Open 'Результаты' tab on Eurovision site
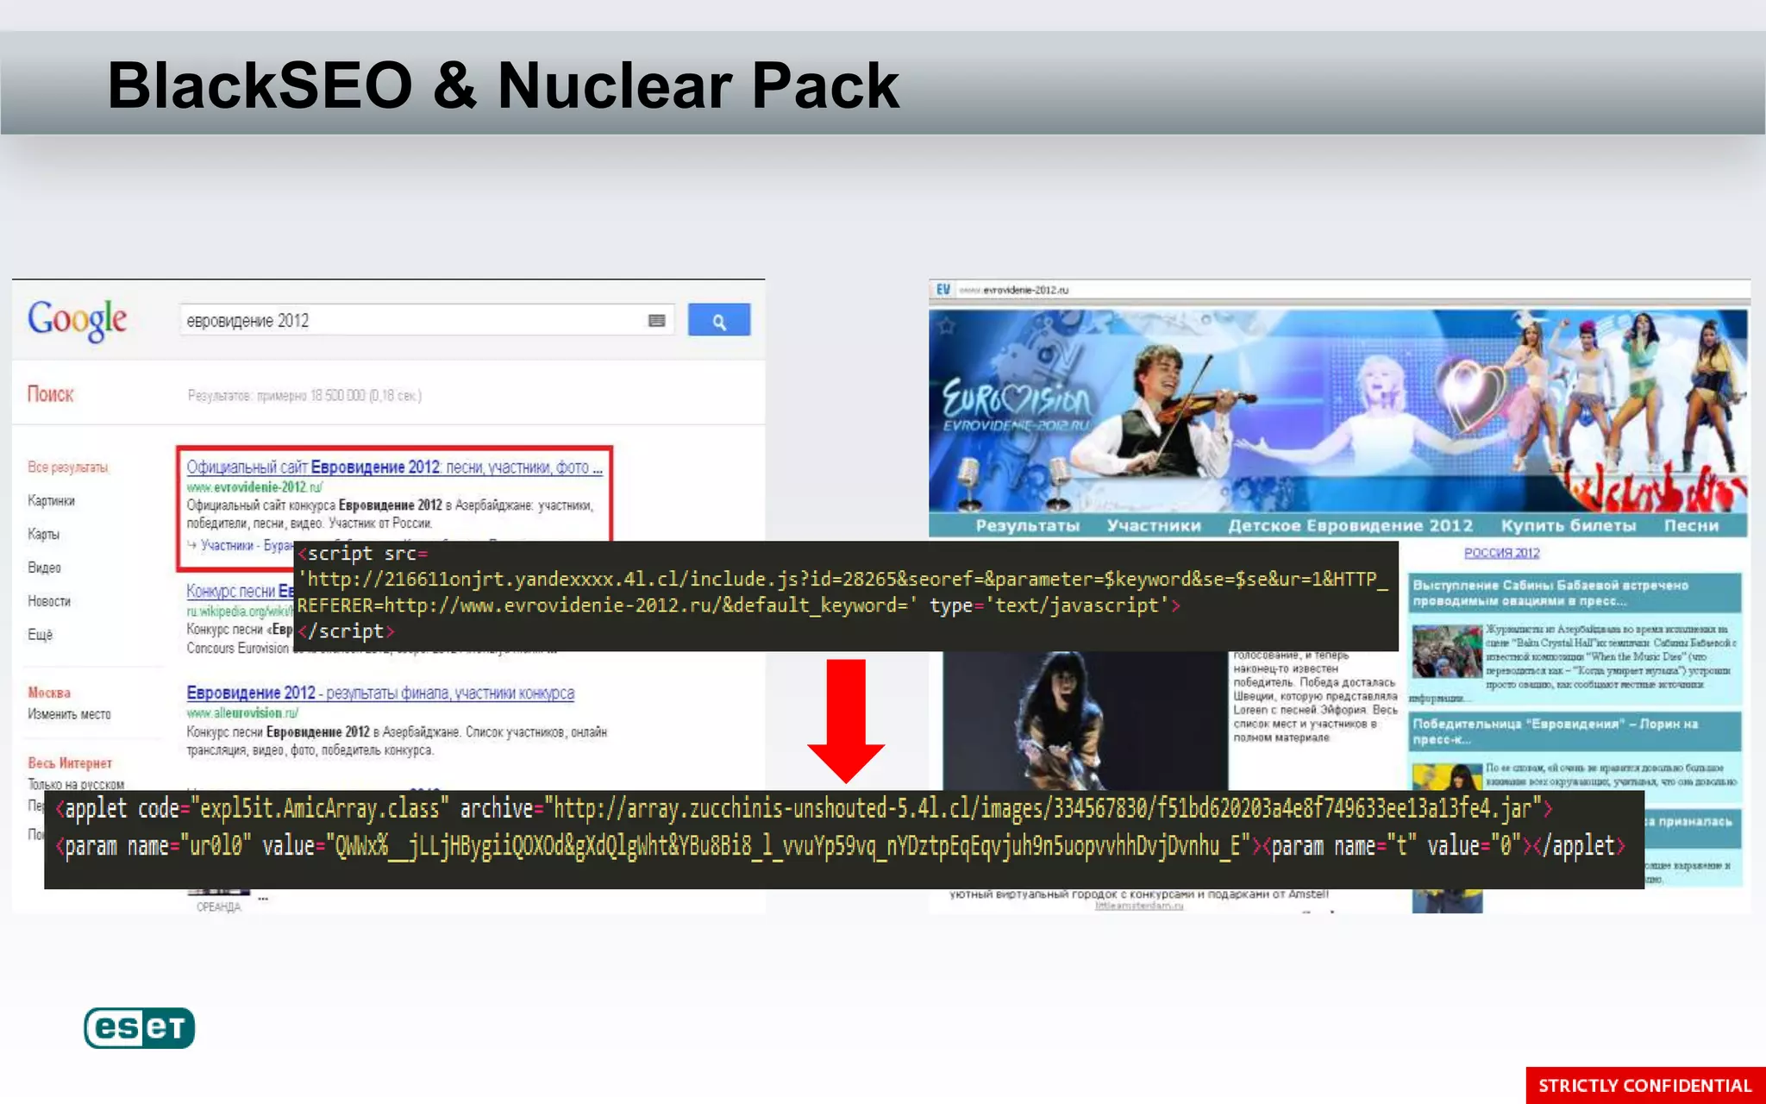 1027,525
